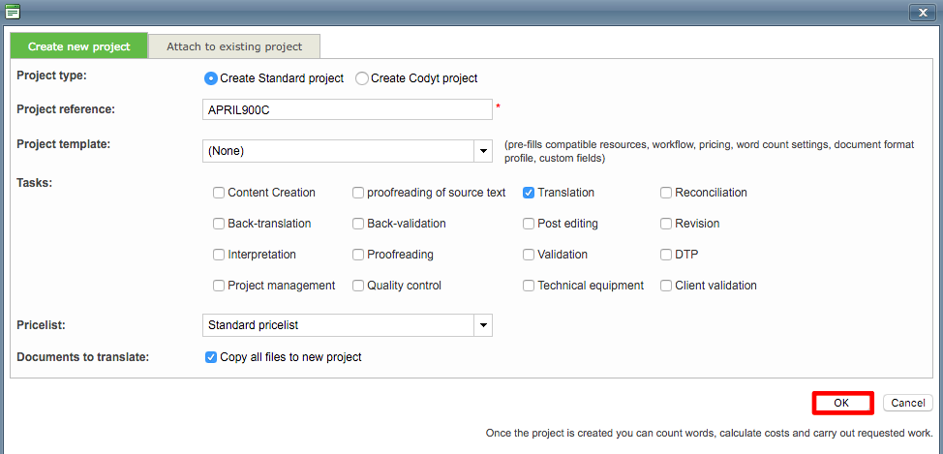Click the Cancel button
The image size is (943, 454).
pyautogui.click(x=908, y=403)
